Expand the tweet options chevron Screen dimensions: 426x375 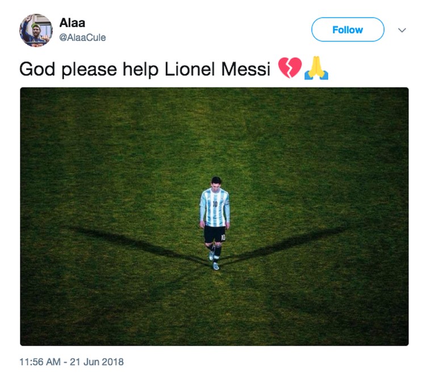coord(402,30)
